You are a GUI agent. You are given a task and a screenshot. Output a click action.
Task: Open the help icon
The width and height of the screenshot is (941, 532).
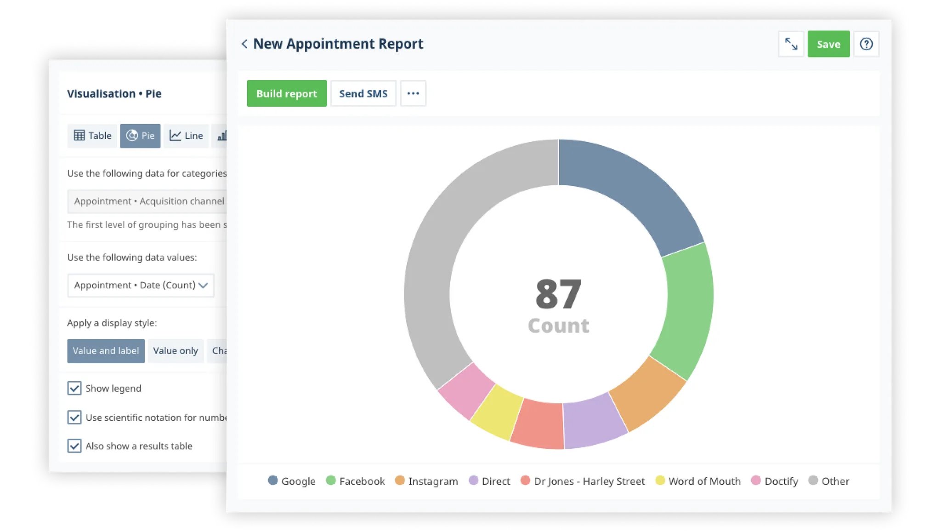[867, 44]
